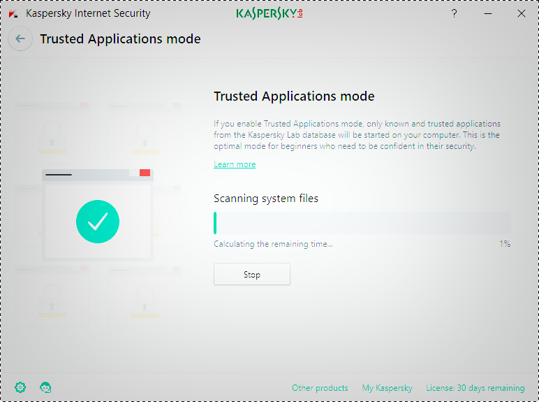Open the Learn more link
The height and width of the screenshot is (402, 539).
(235, 164)
